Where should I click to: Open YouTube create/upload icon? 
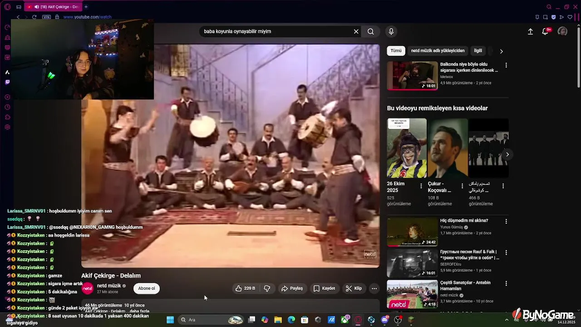pos(530,31)
